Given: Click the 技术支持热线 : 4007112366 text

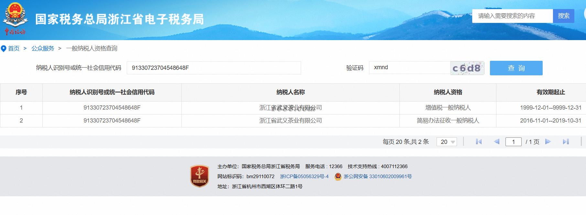Looking at the screenshot, I should pyautogui.click(x=378, y=167).
